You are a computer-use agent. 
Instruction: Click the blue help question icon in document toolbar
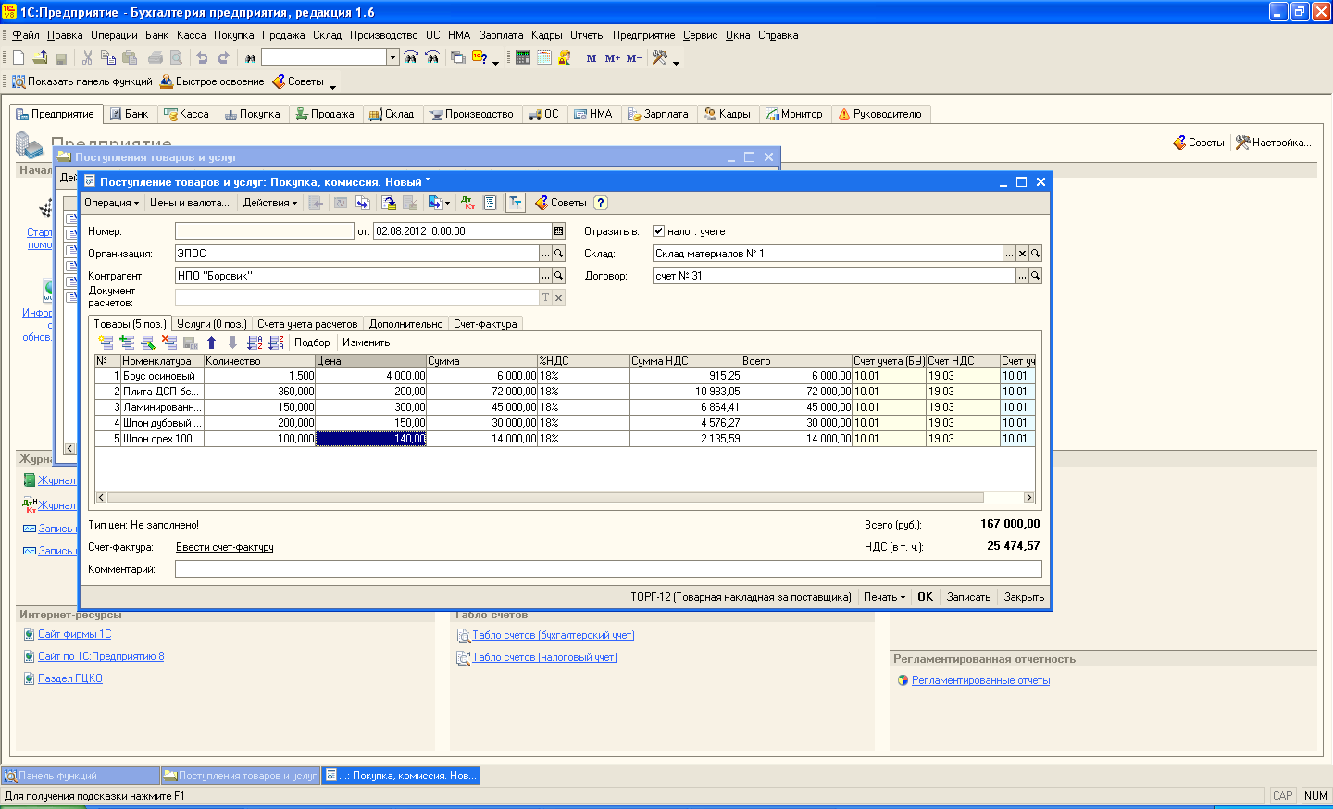pyautogui.click(x=600, y=203)
